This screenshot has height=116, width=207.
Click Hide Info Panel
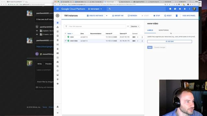click(189, 16)
